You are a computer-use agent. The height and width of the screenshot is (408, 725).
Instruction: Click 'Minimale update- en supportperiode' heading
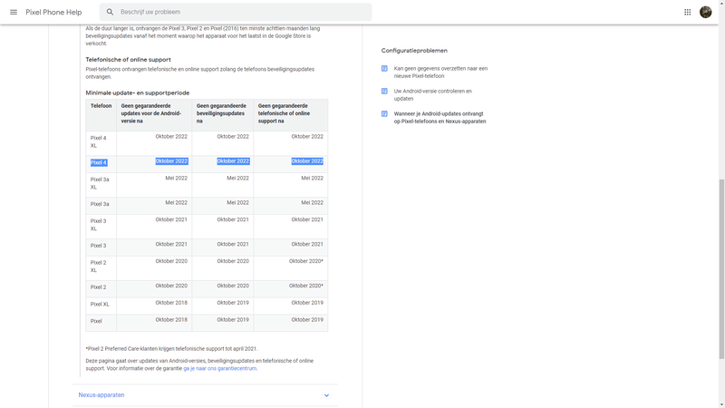(138, 93)
